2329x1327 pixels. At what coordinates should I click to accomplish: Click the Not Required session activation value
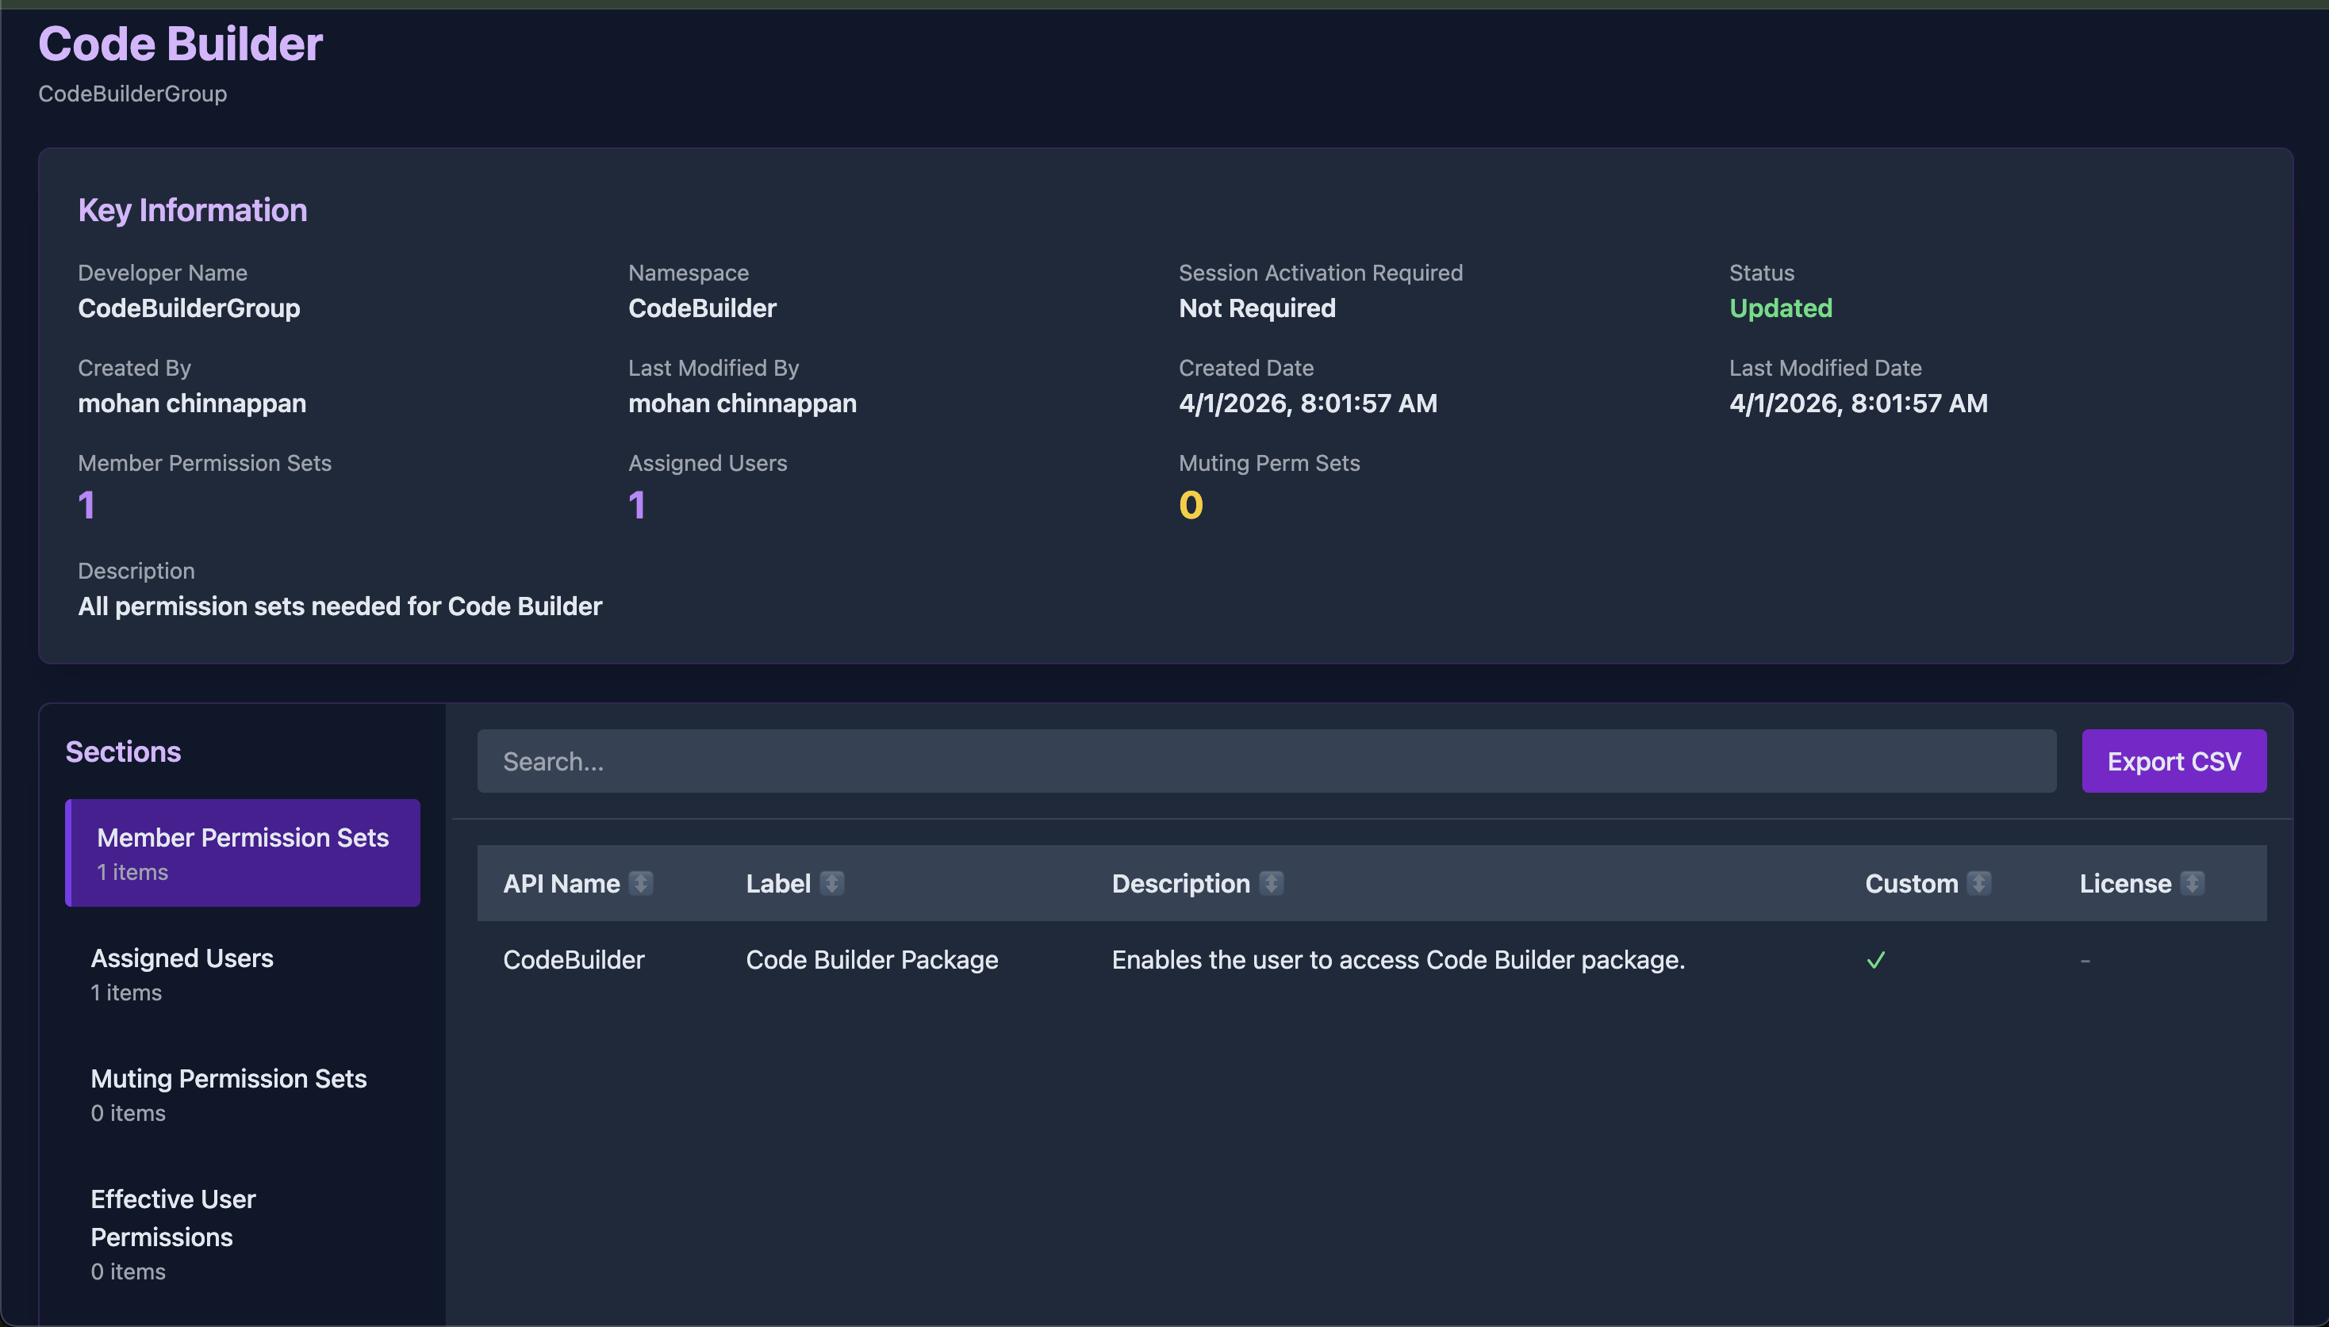tap(1257, 308)
